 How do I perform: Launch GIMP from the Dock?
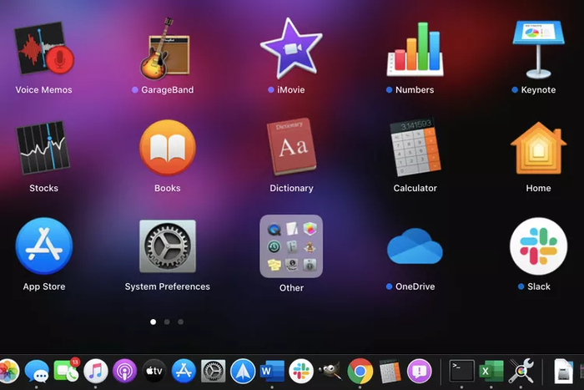(330, 372)
